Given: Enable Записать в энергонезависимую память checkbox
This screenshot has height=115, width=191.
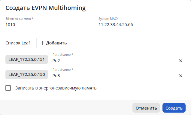Looking at the screenshot, I should point(8,88).
